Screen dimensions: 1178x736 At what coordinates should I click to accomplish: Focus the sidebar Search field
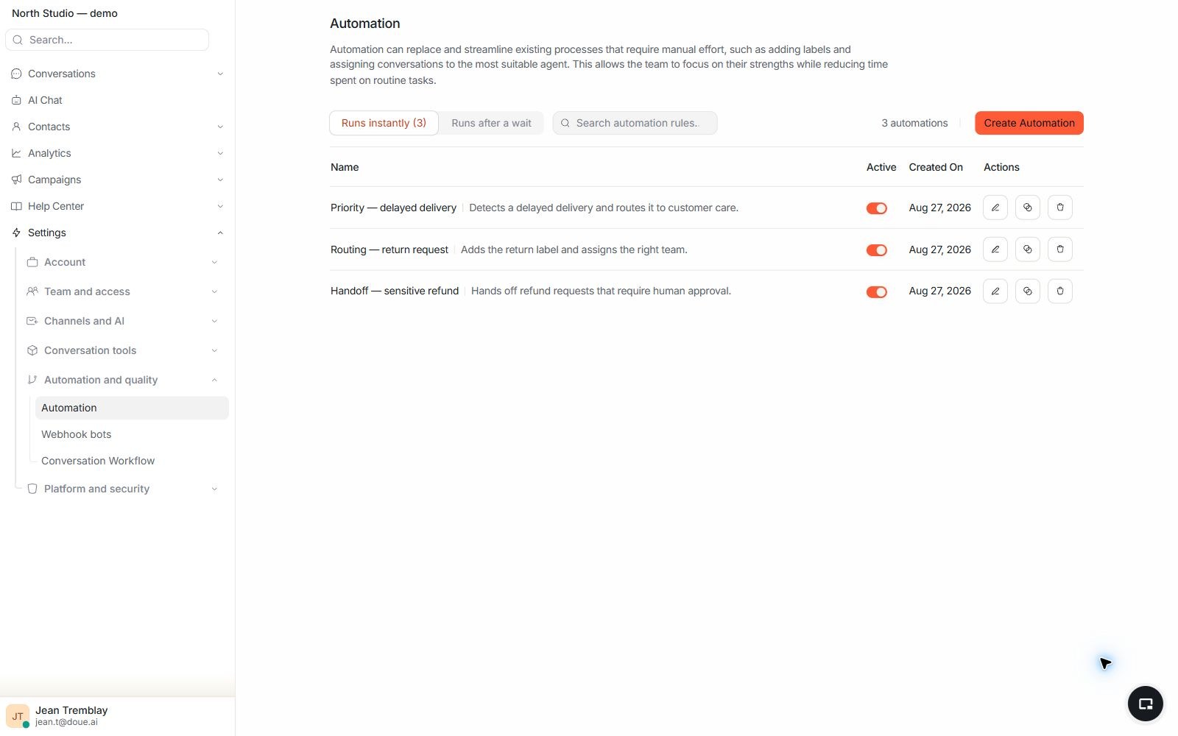[107, 40]
